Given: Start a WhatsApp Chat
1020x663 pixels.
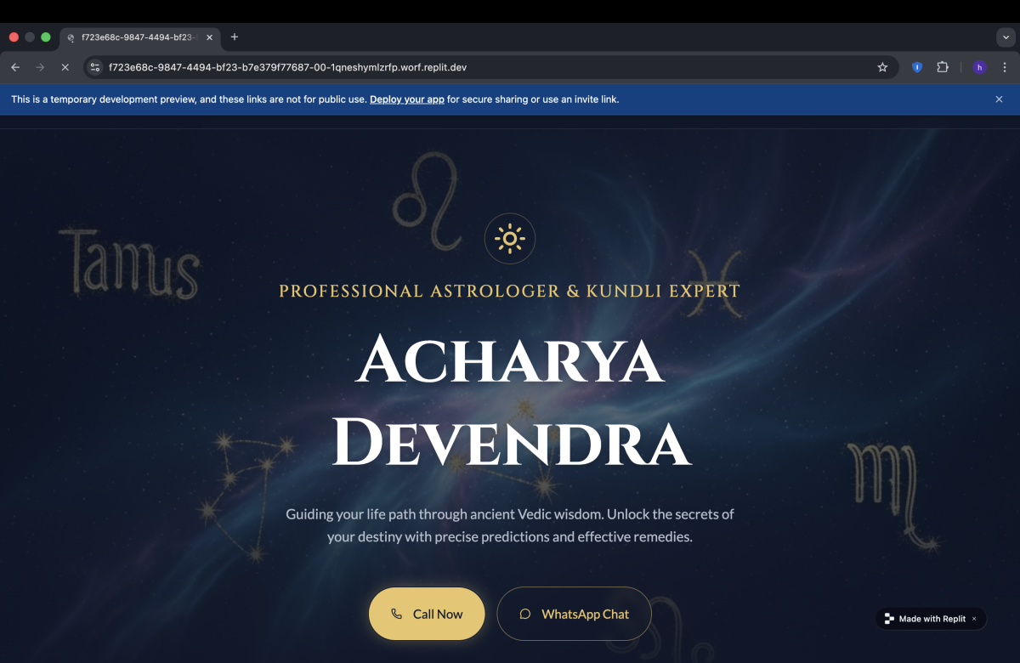Looking at the screenshot, I should (574, 614).
